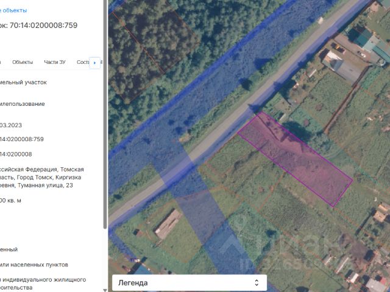Select the header cadastral number 70:14:0200008:759

point(43,25)
